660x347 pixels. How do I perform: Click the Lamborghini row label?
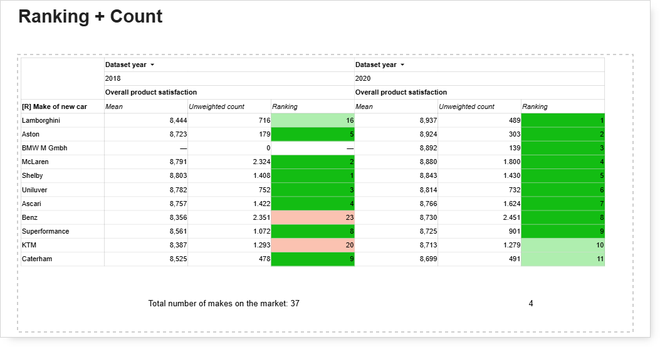pyautogui.click(x=41, y=120)
